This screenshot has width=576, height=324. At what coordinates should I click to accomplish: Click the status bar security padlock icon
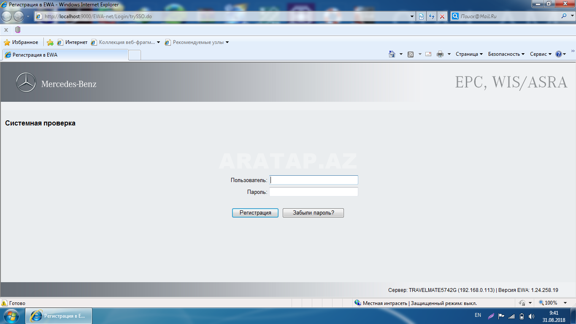(x=522, y=303)
